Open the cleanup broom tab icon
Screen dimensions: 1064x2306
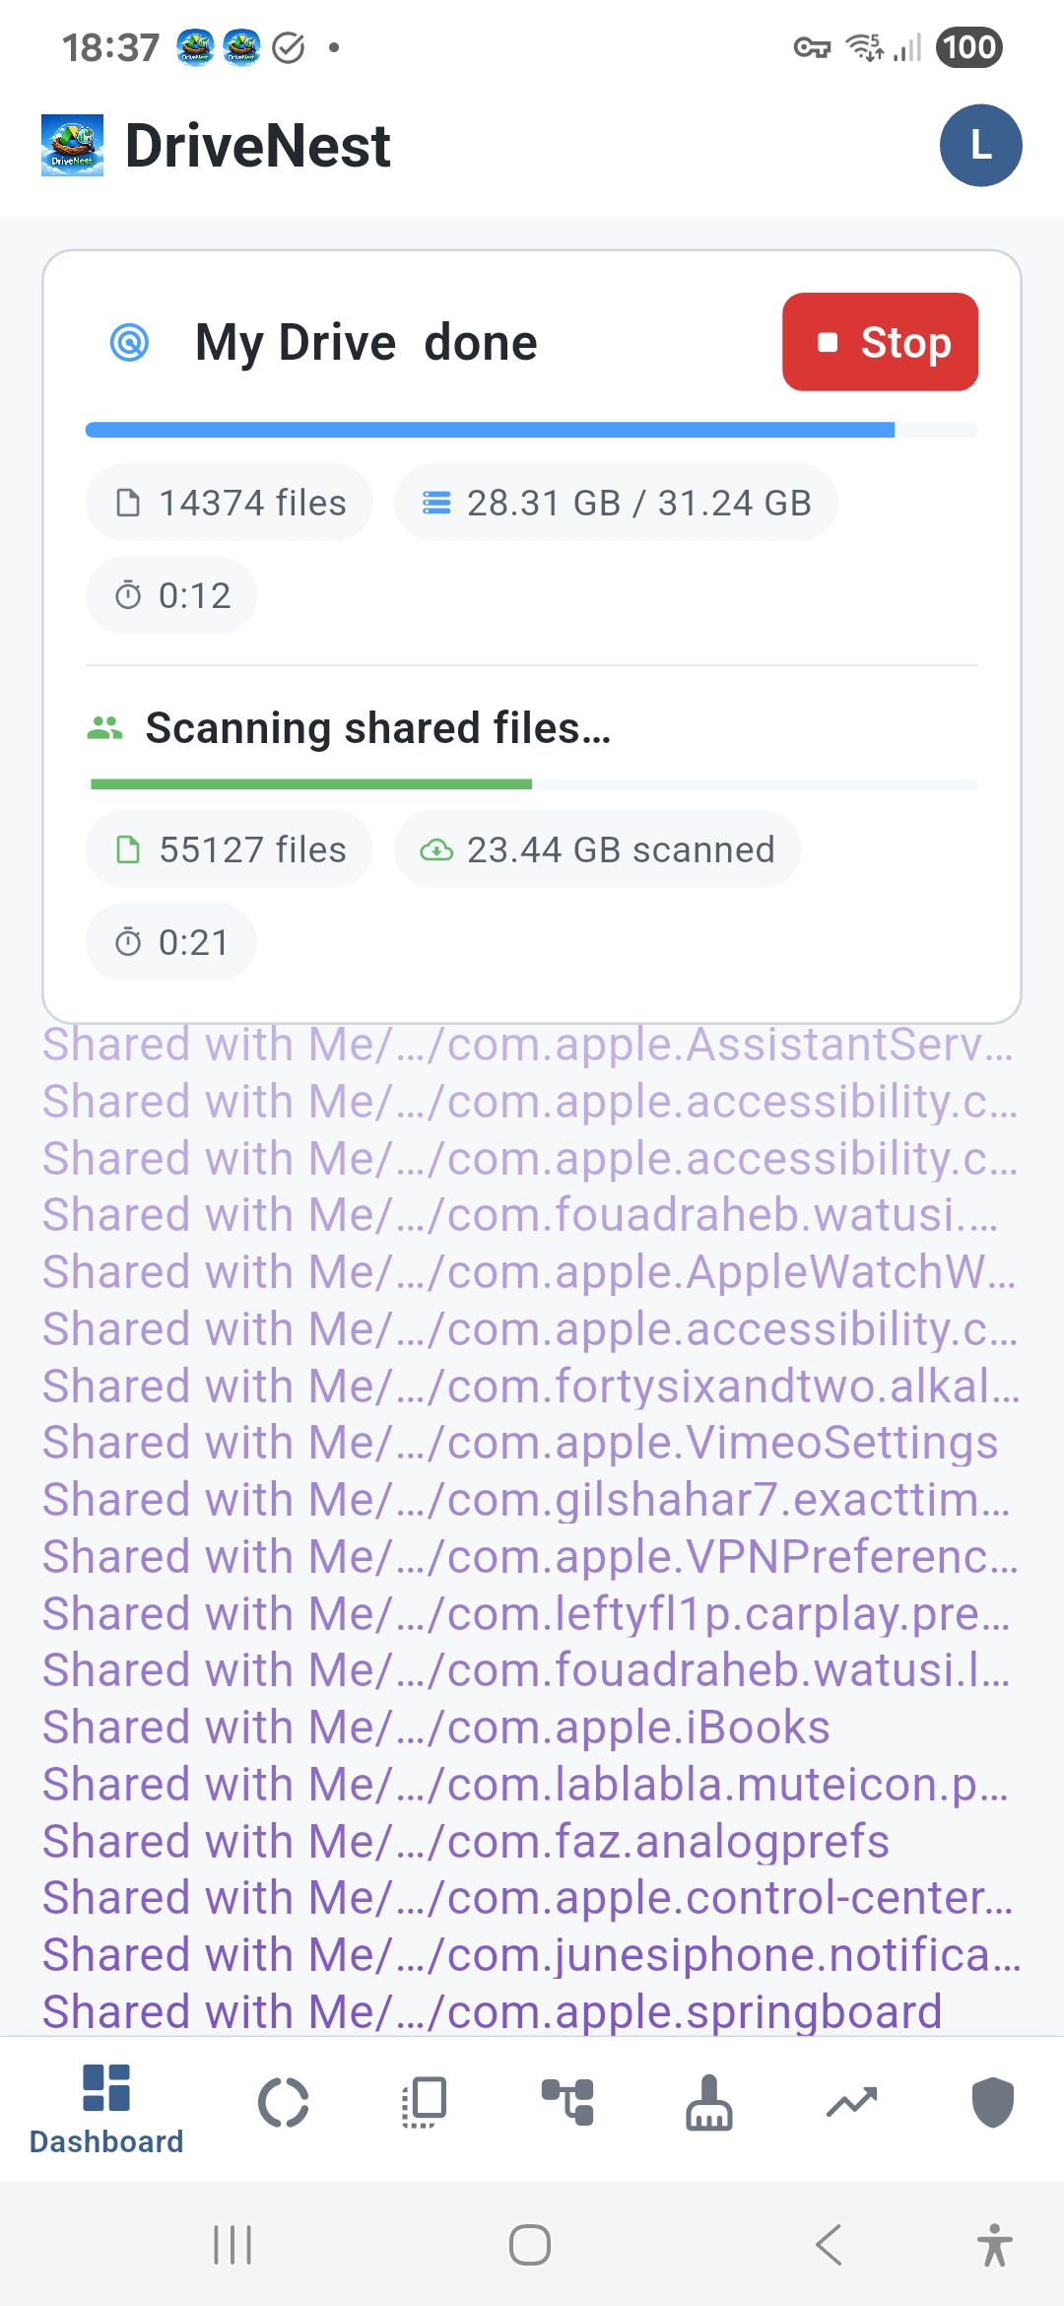(709, 2103)
